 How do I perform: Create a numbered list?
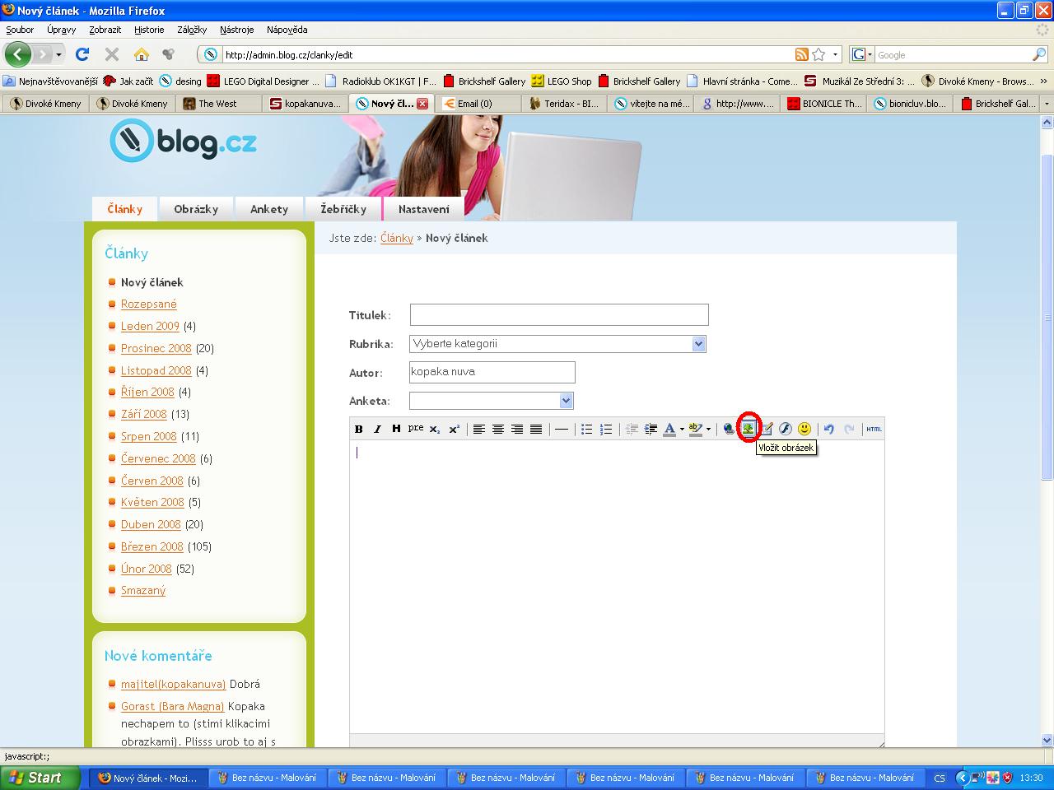click(x=606, y=429)
